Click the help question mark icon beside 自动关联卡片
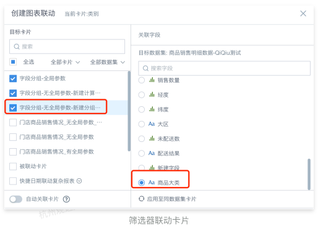Screen dimensions: 318x229 point(66,199)
